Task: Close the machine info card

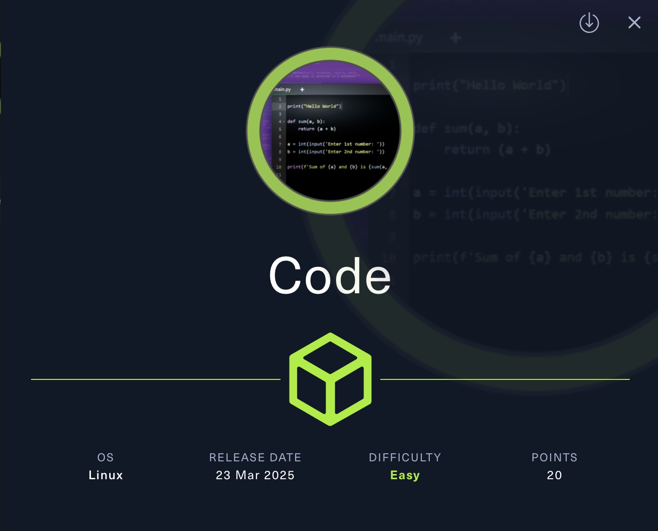Action: pyautogui.click(x=634, y=23)
